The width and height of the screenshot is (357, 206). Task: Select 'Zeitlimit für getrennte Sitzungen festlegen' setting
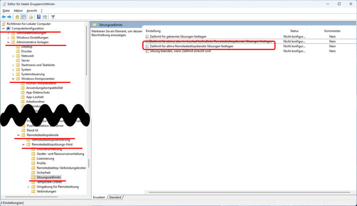tap(178, 36)
